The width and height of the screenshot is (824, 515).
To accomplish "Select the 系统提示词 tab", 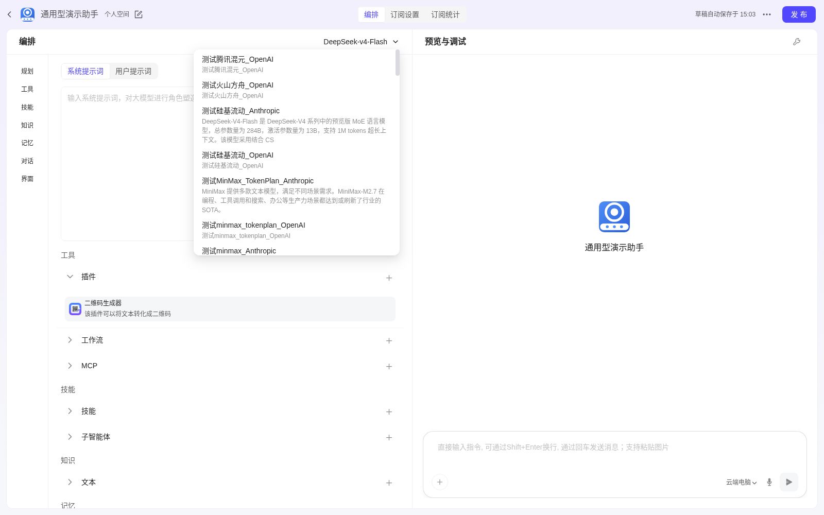I will pyautogui.click(x=85, y=71).
